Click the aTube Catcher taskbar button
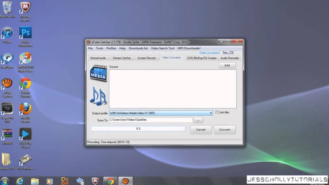The height and width of the screenshot is (185, 329). click(x=125, y=181)
